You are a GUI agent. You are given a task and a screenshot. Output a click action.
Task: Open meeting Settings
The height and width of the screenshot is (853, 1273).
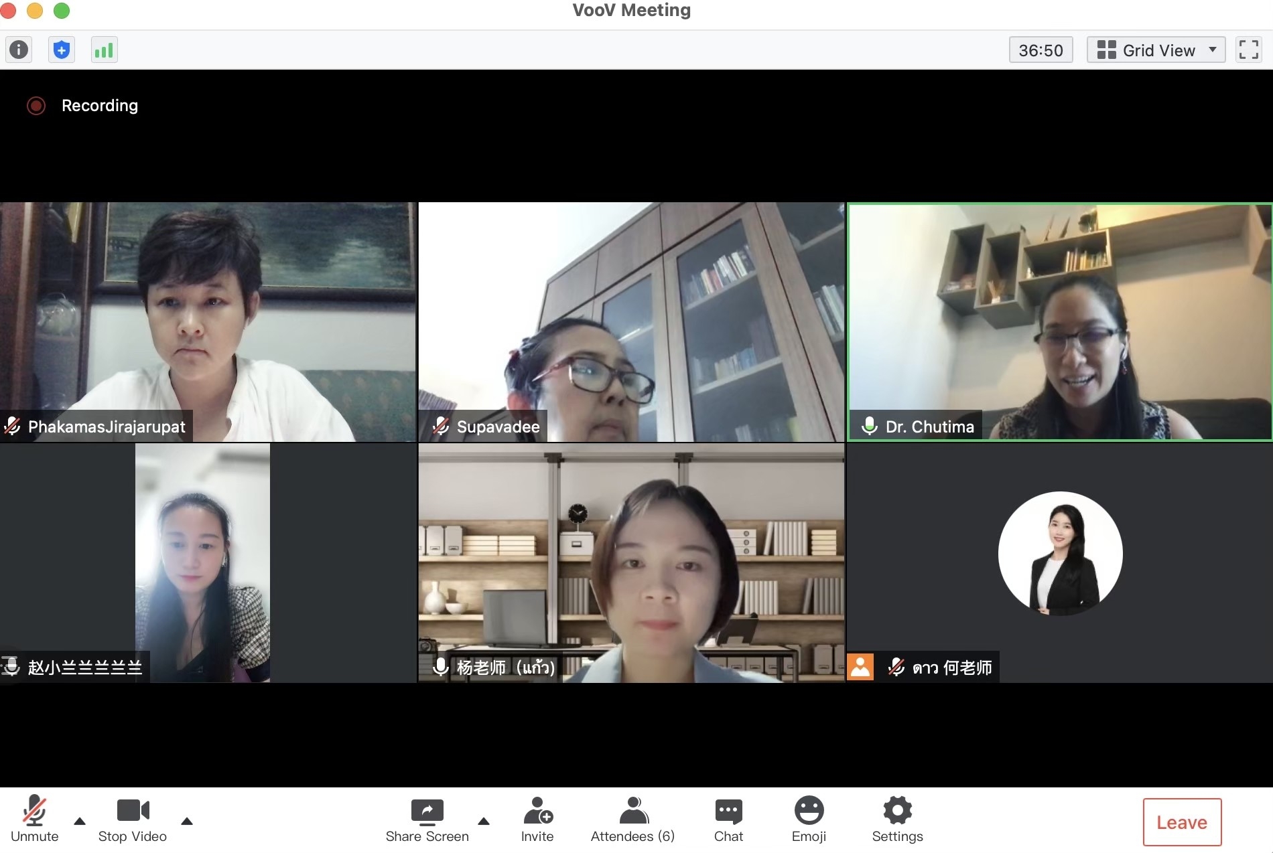(x=897, y=820)
